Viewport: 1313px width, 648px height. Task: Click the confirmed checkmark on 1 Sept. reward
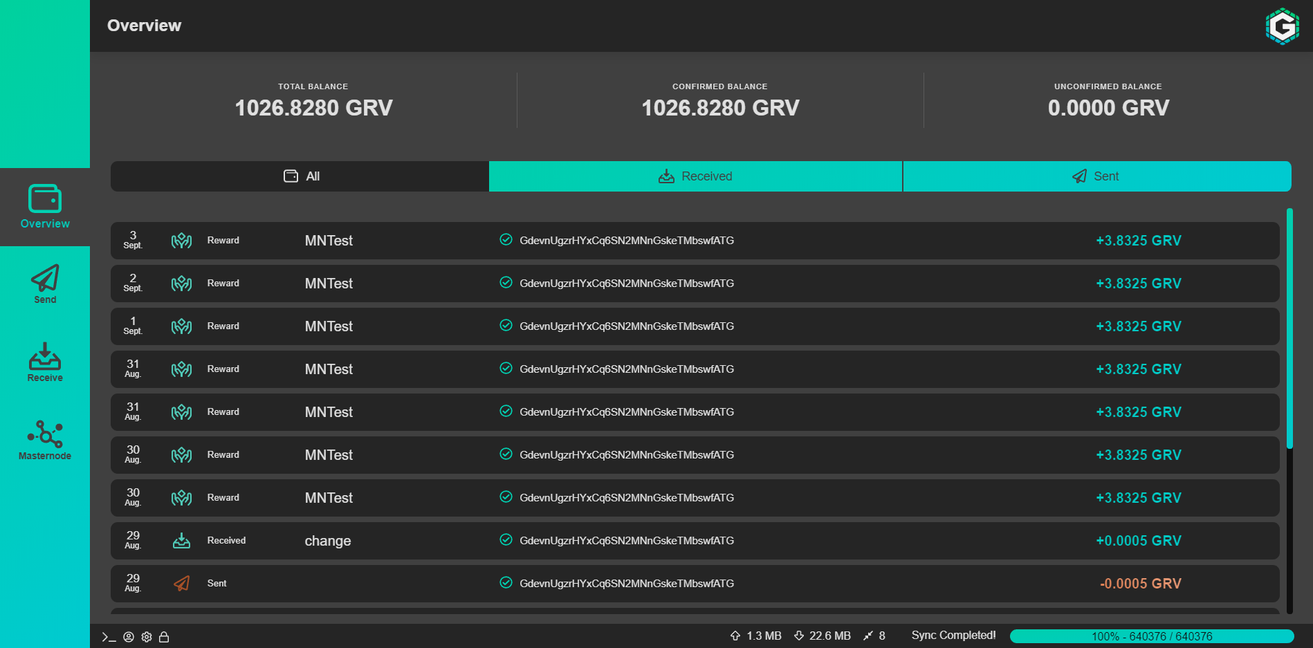coord(506,326)
